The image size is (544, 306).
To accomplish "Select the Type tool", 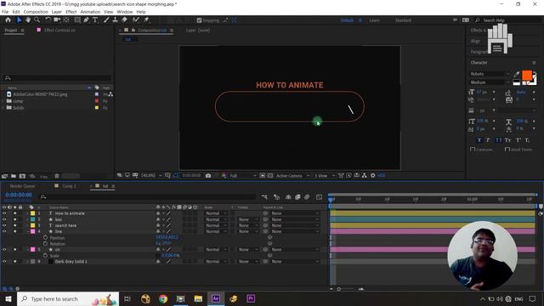I will tap(95, 20).
